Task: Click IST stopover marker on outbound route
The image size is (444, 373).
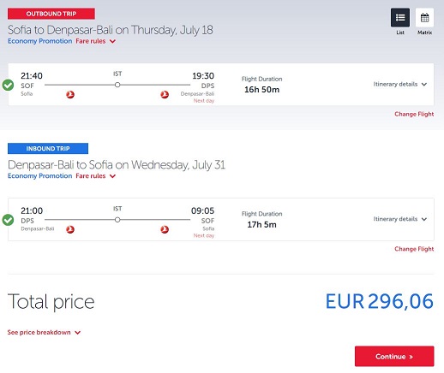Action: 117,85
